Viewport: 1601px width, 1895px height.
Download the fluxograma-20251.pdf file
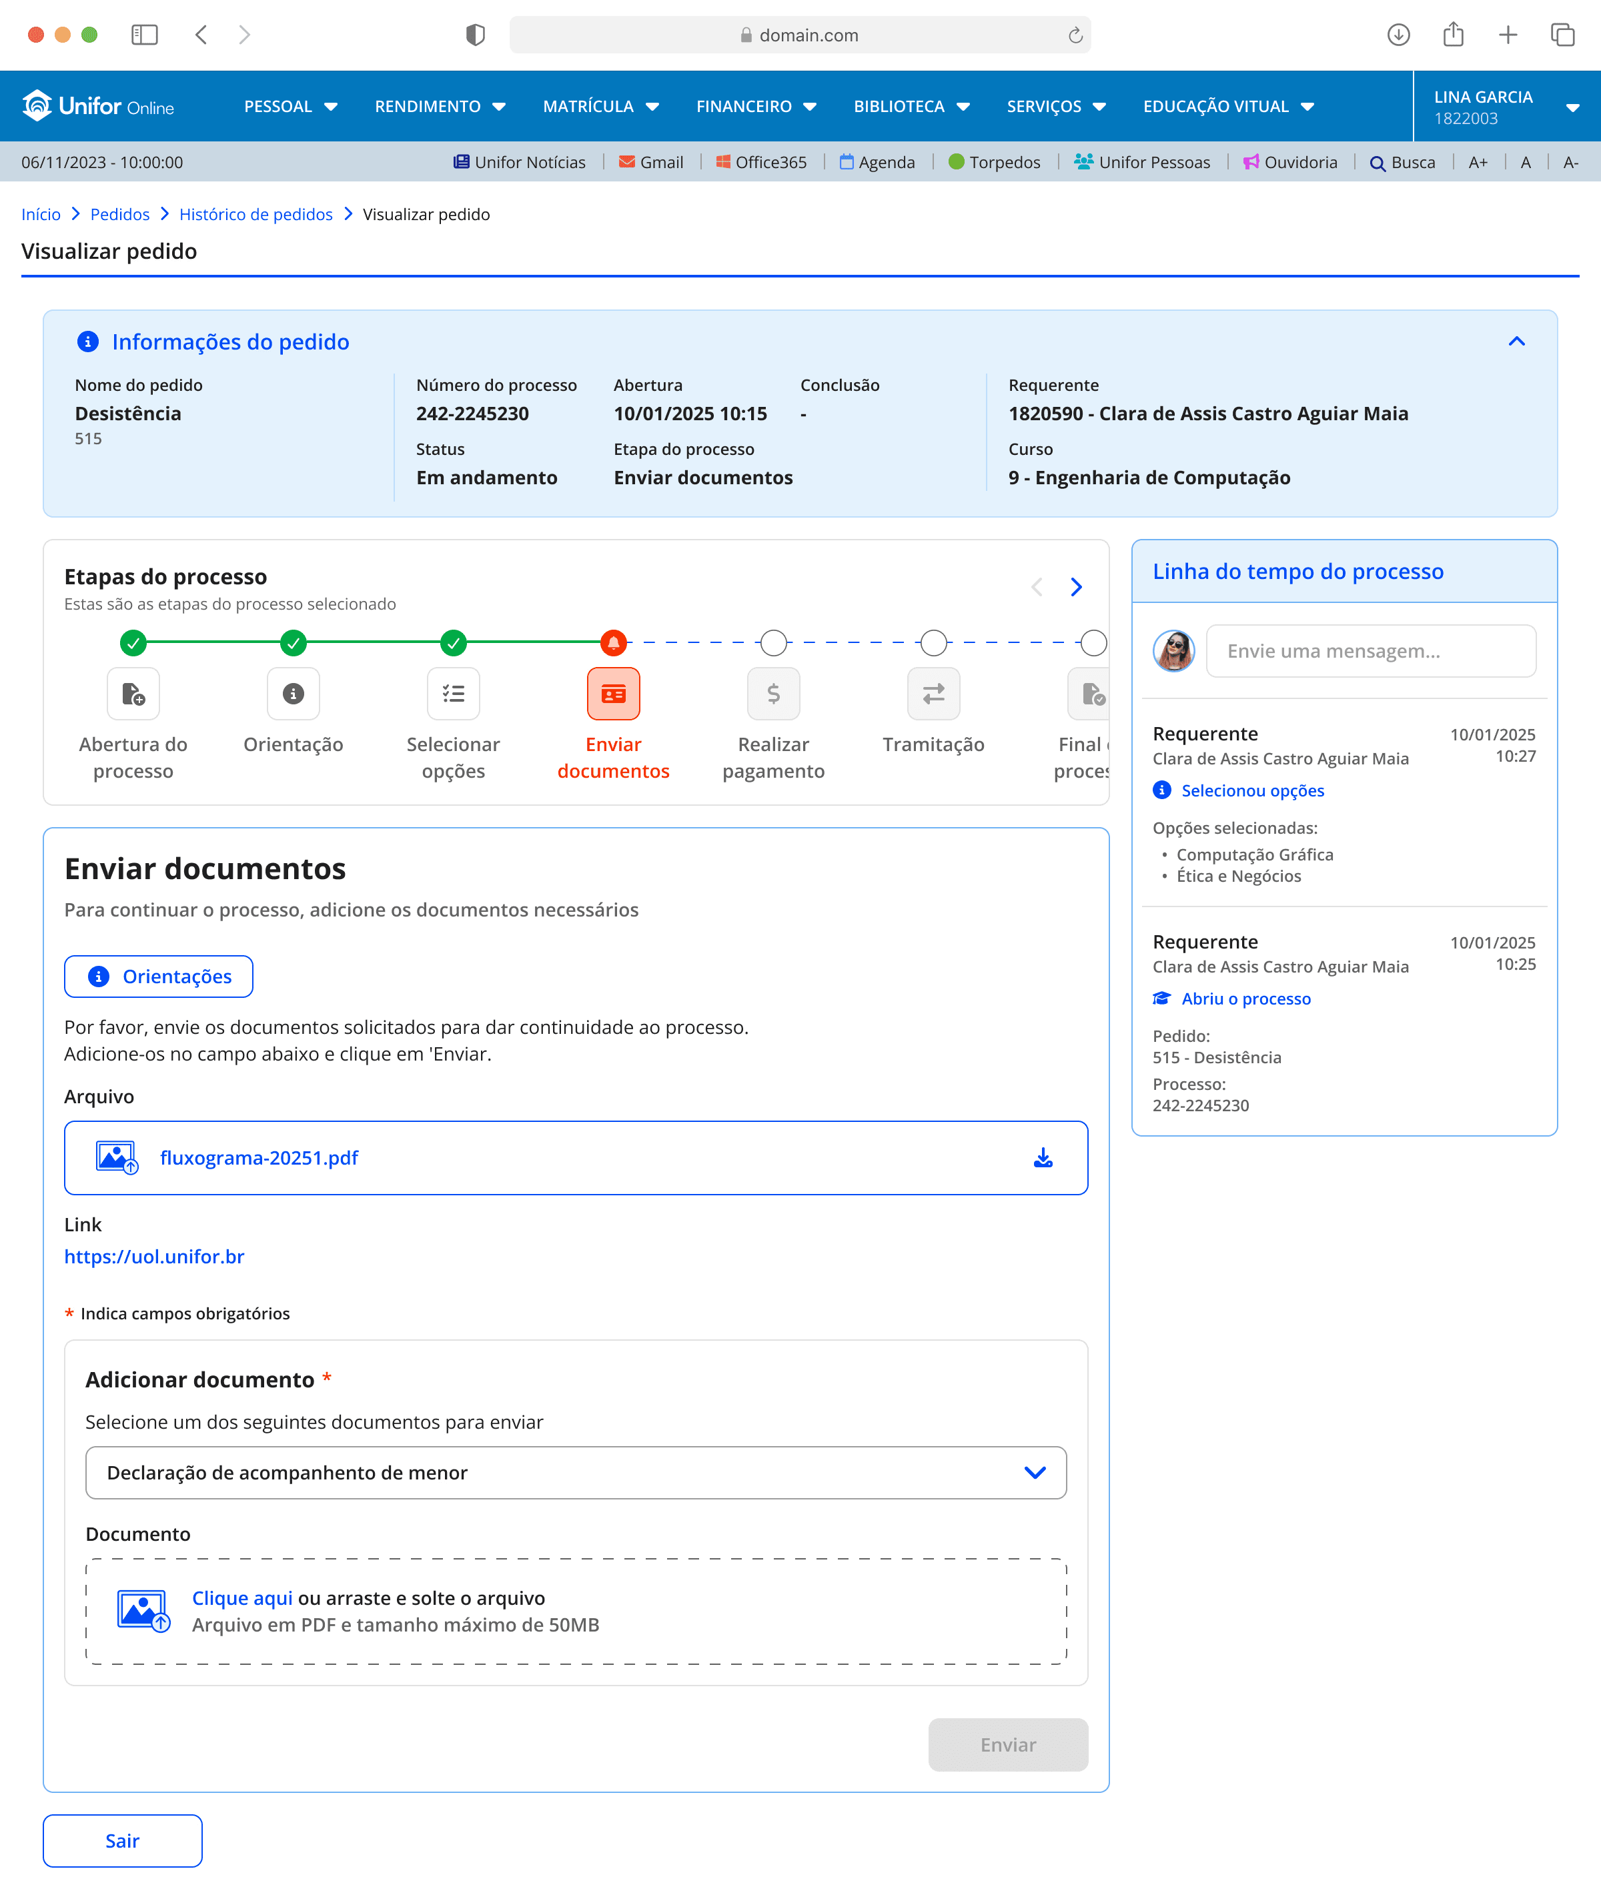[x=1043, y=1158]
